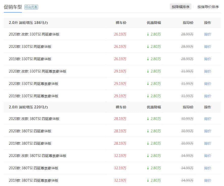Click 询价 for 2019款 380TSI 四驱尊崇豪华版

(x=208, y=180)
